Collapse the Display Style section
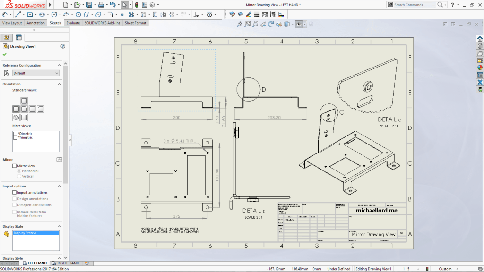The height and width of the screenshot is (272, 484). tap(60, 258)
